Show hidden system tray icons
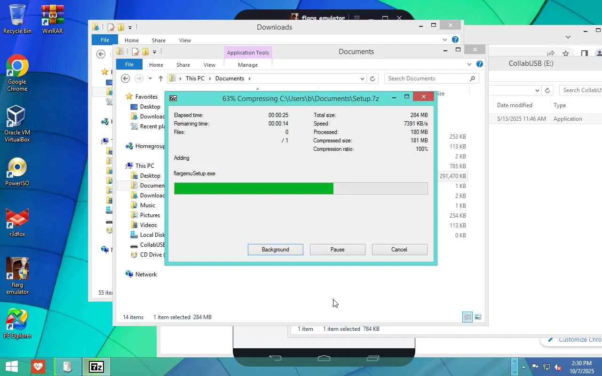 [x=523, y=367]
